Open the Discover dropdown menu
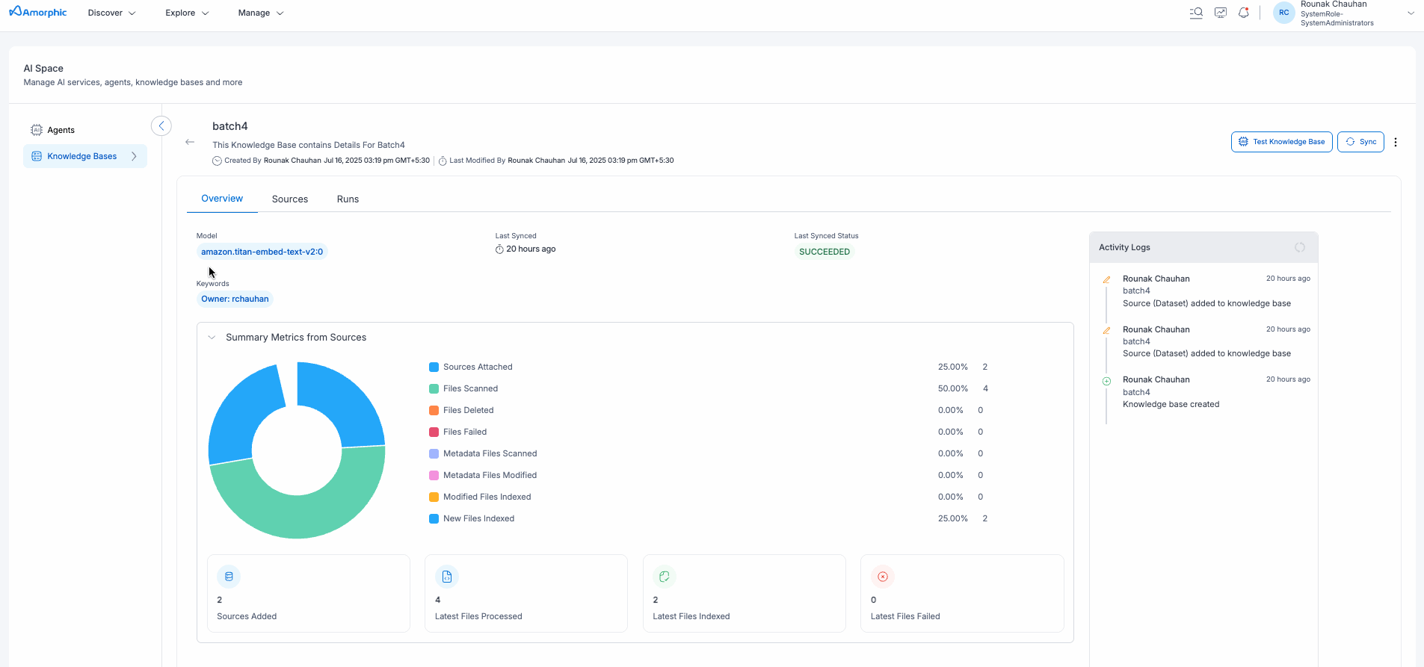The image size is (1424, 667). point(111,13)
